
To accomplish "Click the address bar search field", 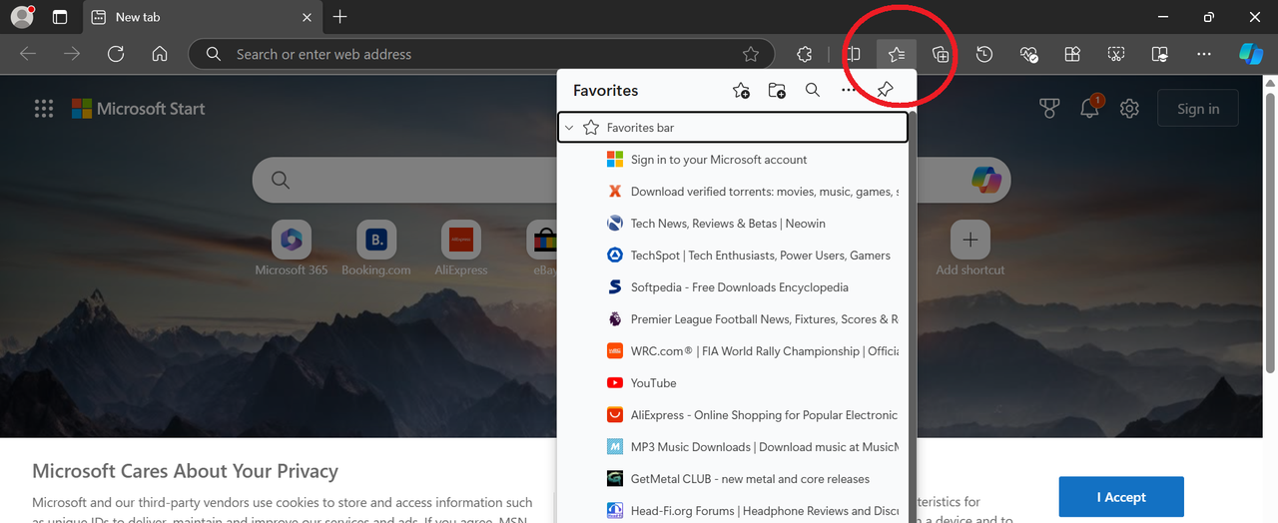I will click(x=481, y=54).
